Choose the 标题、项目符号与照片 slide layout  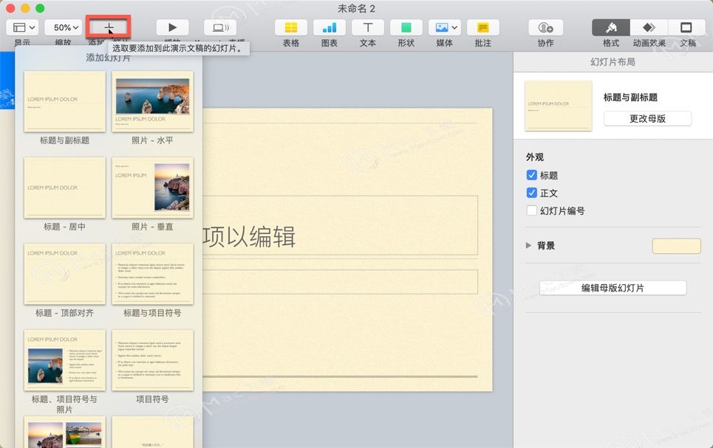[x=64, y=360]
